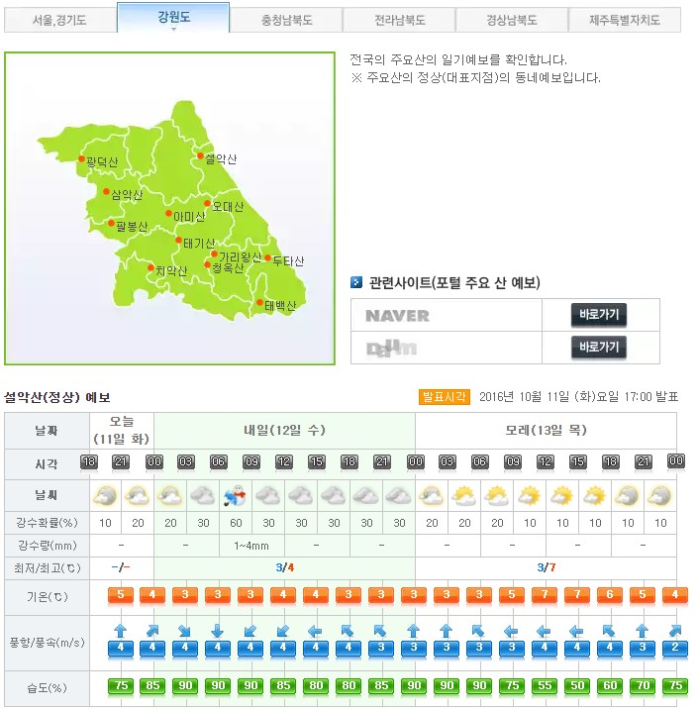This screenshot has height=709, width=698.
Task: Click the temperature badge showing 6
Action: coord(610,595)
